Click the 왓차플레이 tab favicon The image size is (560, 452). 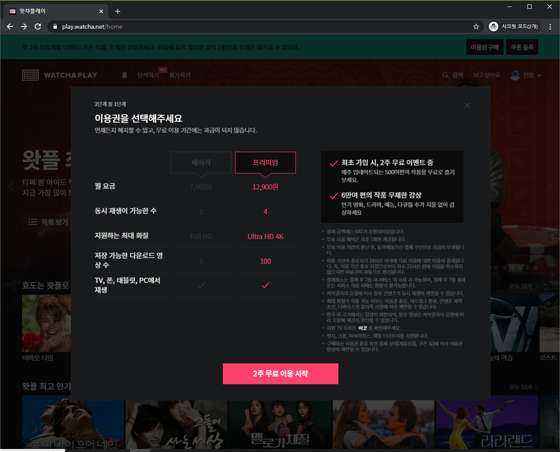13,11
